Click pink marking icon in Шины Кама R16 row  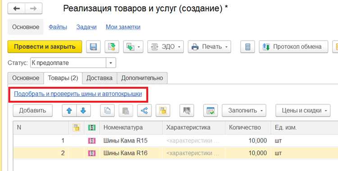tap(92, 153)
